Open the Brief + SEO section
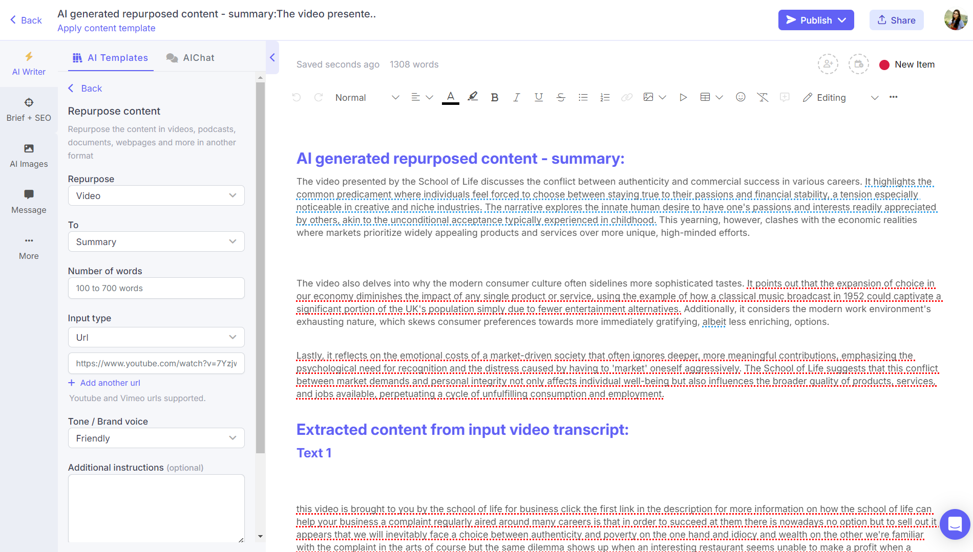Image resolution: width=973 pixels, height=552 pixels. click(x=28, y=108)
